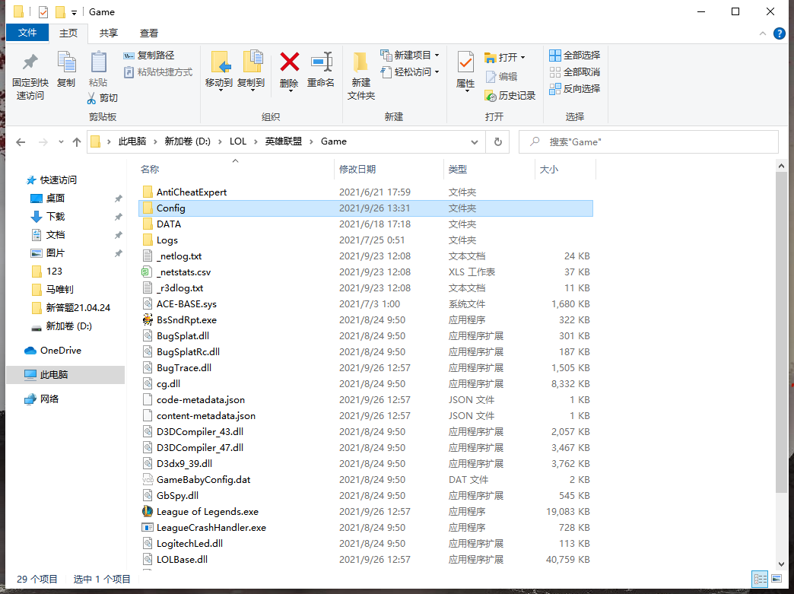Select Quick Access (快速访问) in the sidebar
This screenshot has width=794, height=594.
[59, 179]
